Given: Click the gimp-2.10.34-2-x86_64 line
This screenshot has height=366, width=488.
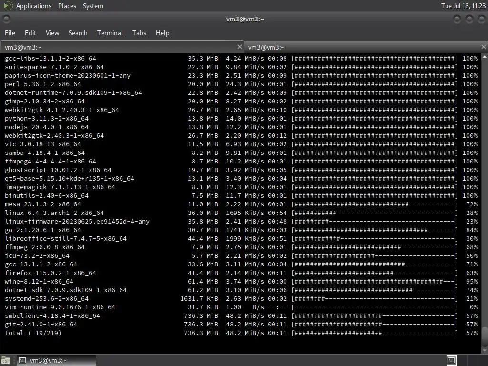Looking at the screenshot, I should point(241,101).
